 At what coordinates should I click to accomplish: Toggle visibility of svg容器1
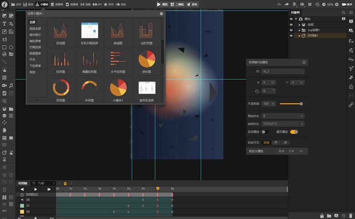pos(291,30)
